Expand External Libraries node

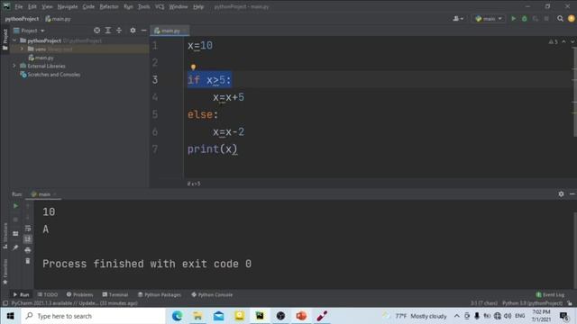point(14,66)
